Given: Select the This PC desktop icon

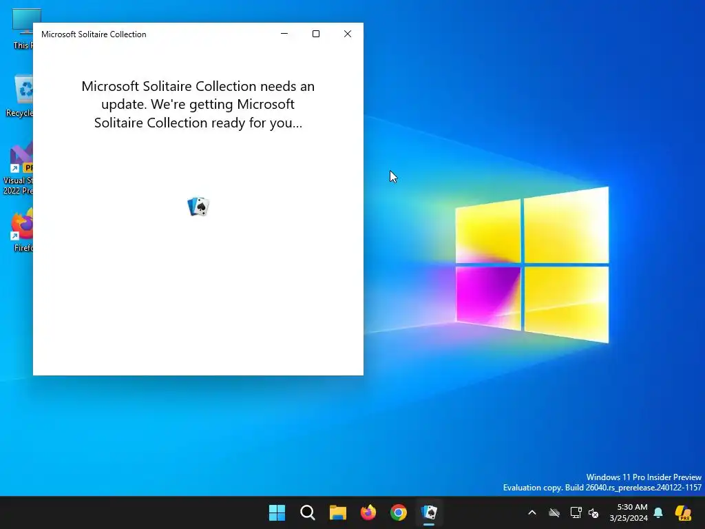Looking at the screenshot, I should point(21,29).
